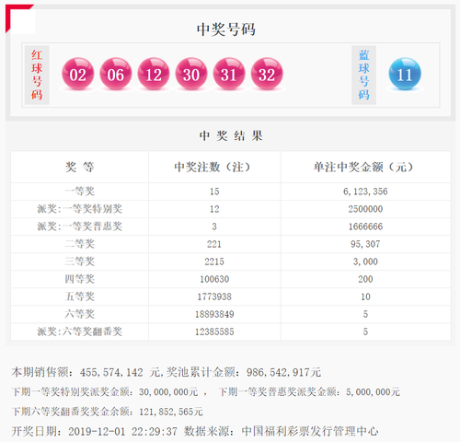Select the amount 3,000

pyautogui.click(x=365, y=262)
